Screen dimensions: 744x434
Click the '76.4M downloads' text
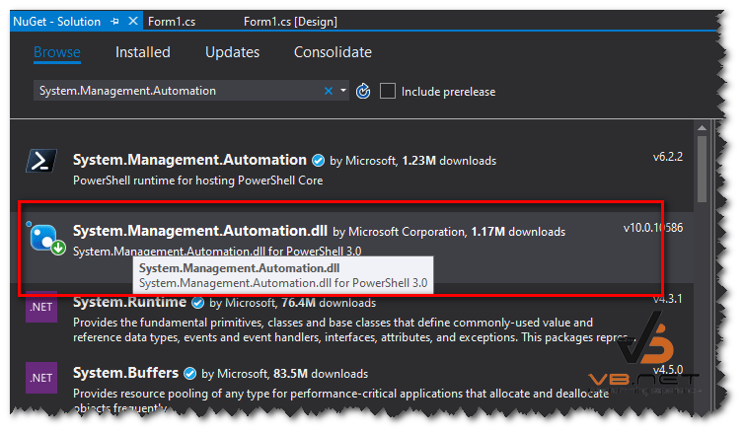pos(329,303)
